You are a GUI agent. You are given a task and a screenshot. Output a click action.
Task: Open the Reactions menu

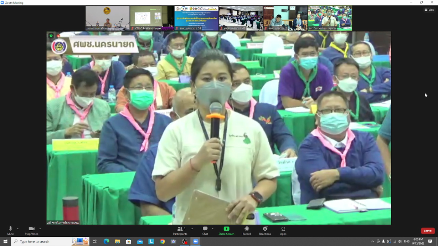(265, 230)
